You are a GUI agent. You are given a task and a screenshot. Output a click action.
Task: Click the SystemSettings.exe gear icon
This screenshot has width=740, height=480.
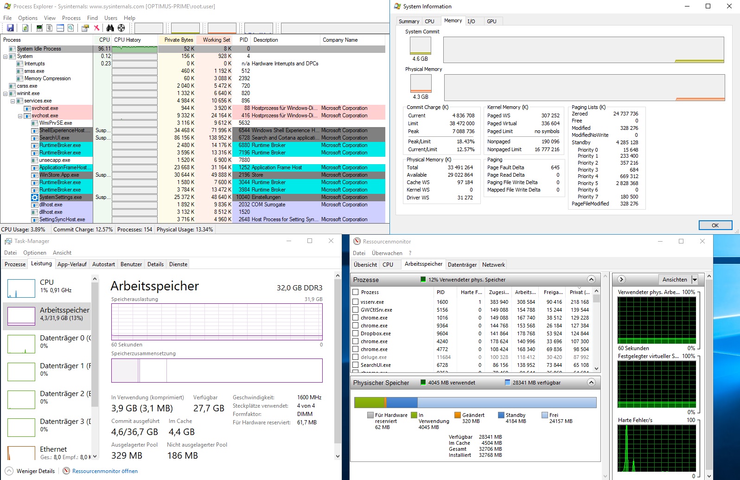coord(35,197)
